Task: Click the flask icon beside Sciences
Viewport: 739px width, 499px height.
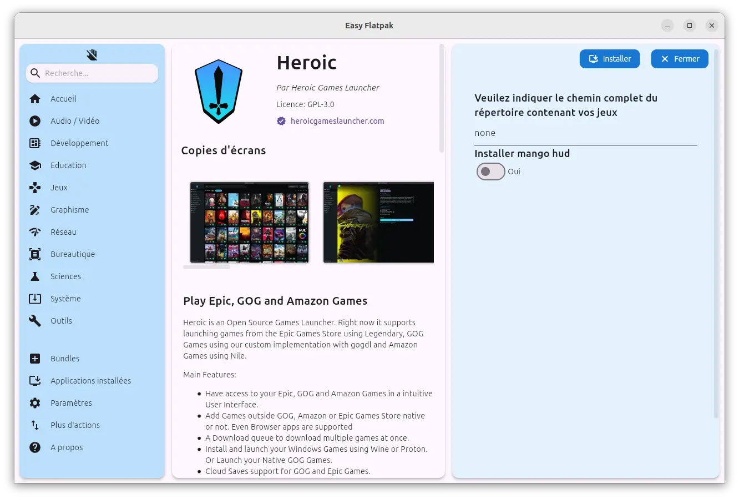Action: (x=35, y=276)
